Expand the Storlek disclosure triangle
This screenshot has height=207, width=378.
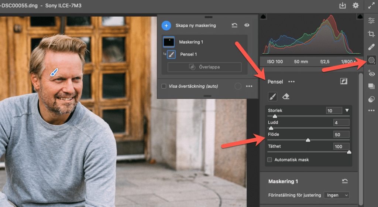tap(347, 111)
